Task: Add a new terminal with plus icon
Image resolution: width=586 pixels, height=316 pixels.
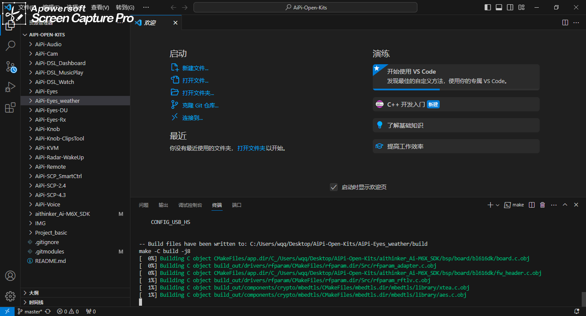Action: click(490, 205)
